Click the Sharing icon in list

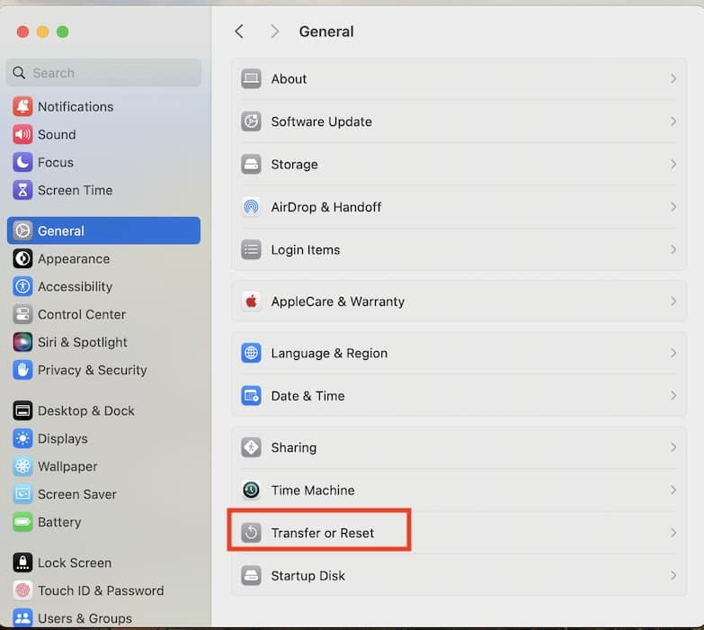251,447
